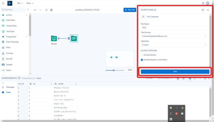Click the Alteryx Designer Cloud logo
This screenshot has width=214, height=122.
click(10, 3)
